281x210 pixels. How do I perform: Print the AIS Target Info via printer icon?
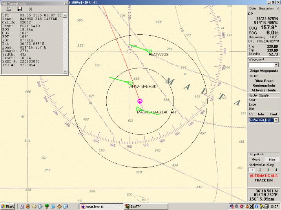coord(9,9)
